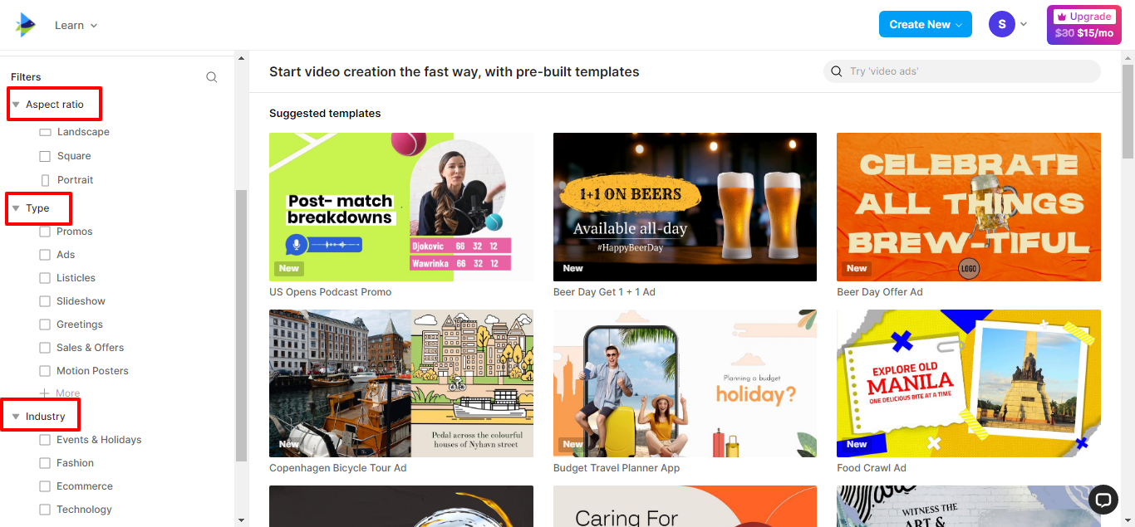The height and width of the screenshot is (527, 1135).
Task: Open Food Crawl Ad title
Action: pyautogui.click(x=872, y=468)
